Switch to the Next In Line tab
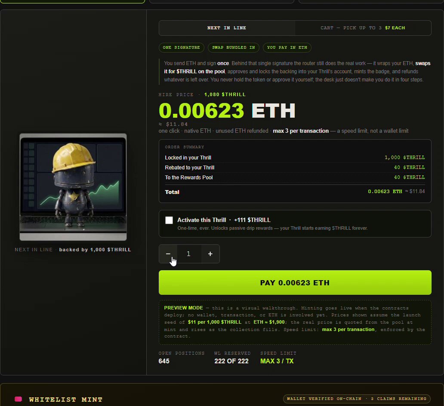The height and width of the screenshot is (406, 444). tap(227, 28)
